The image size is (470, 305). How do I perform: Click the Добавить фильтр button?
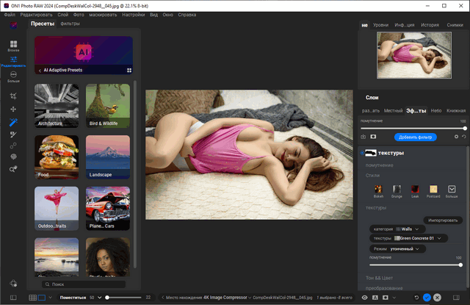click(415, 137)
